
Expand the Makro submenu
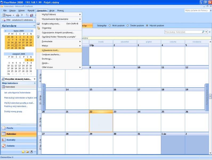[59, 46]
